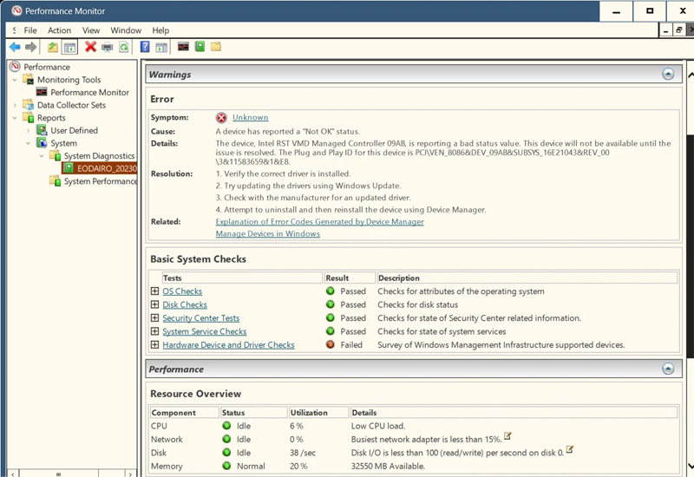This screenshot has width=694, height=477.
Task: Click the Print icon in toolbar
Action: tap(107, 47)
